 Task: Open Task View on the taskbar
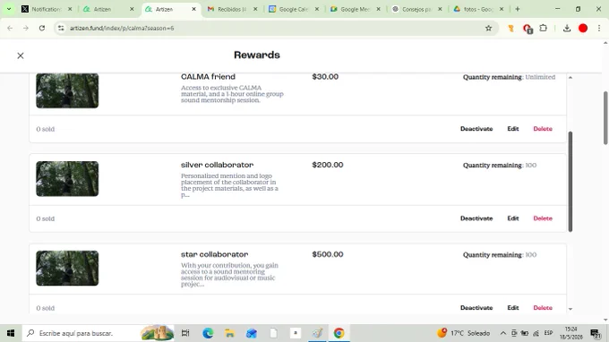185,333
